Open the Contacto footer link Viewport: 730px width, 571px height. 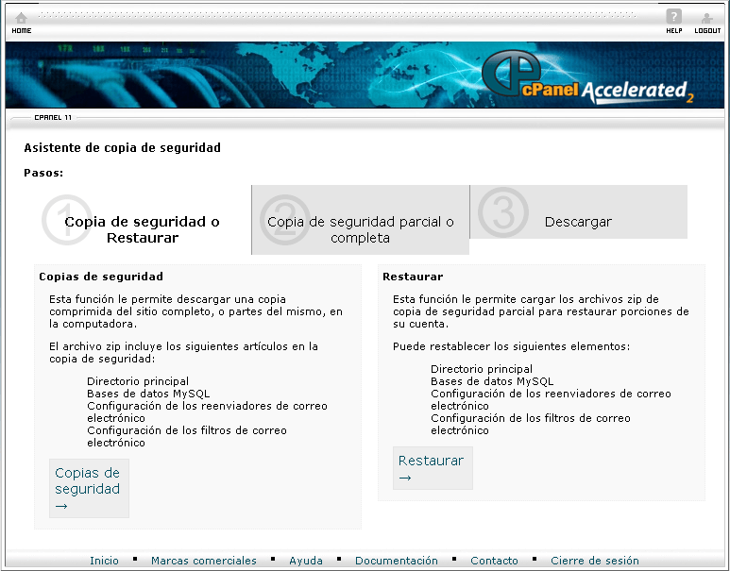(495, 561)
